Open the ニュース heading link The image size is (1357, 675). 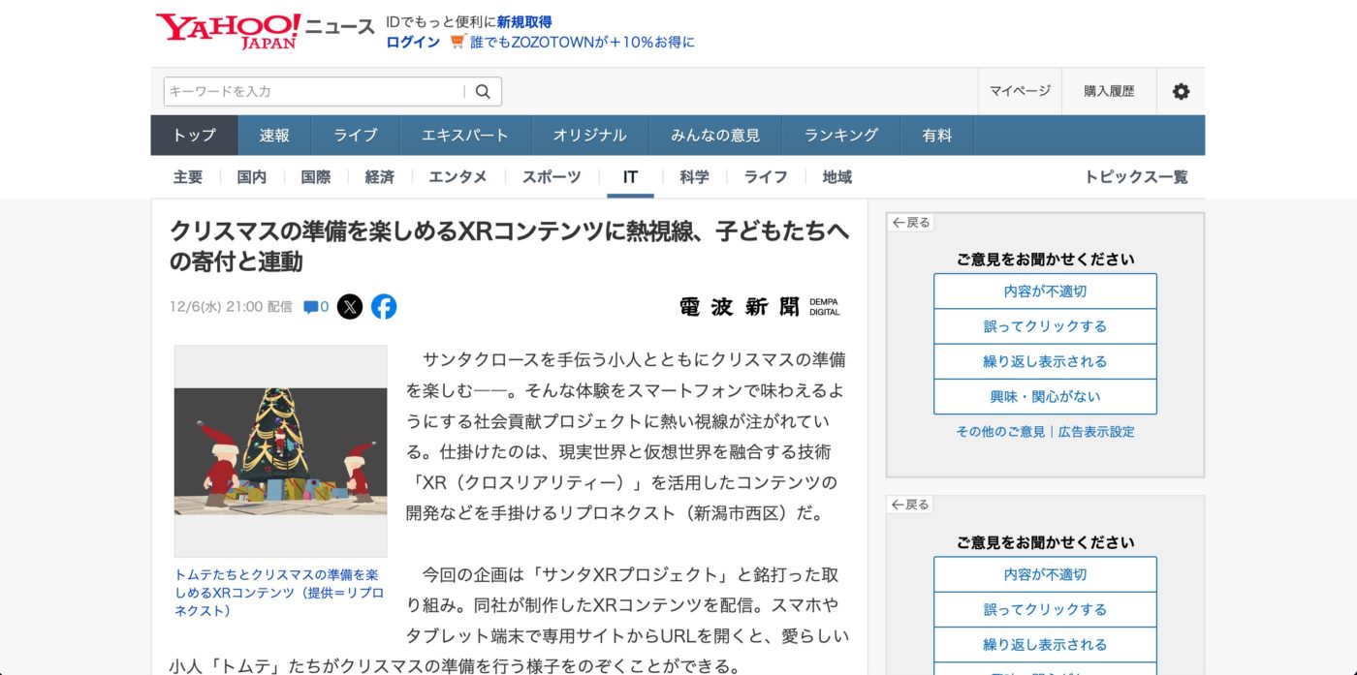click(x=340, y=28)
